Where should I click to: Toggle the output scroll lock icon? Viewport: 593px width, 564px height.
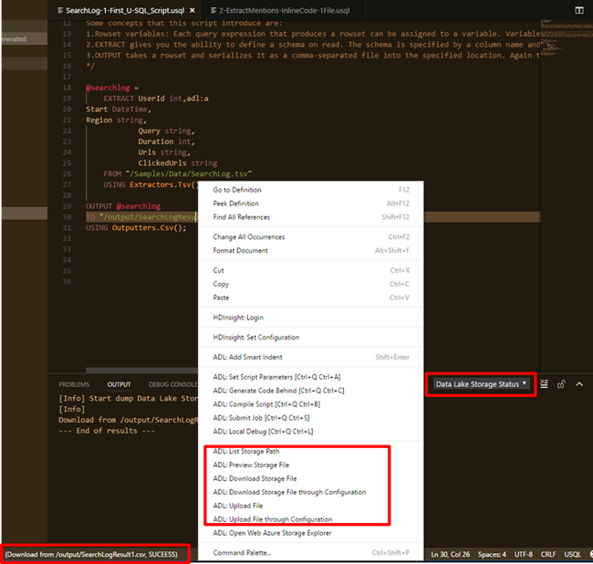point(561,384)
